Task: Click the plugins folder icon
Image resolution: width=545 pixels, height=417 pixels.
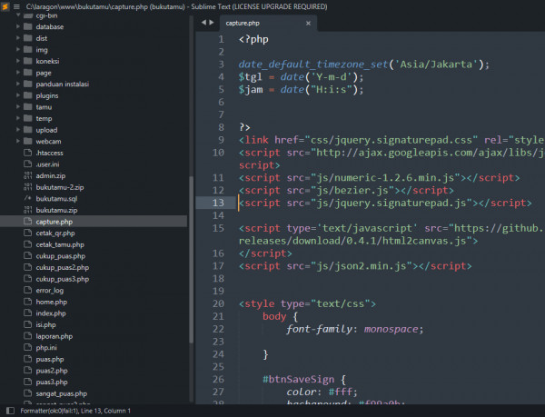Action: pyautogui.click(x=28, y=95)
